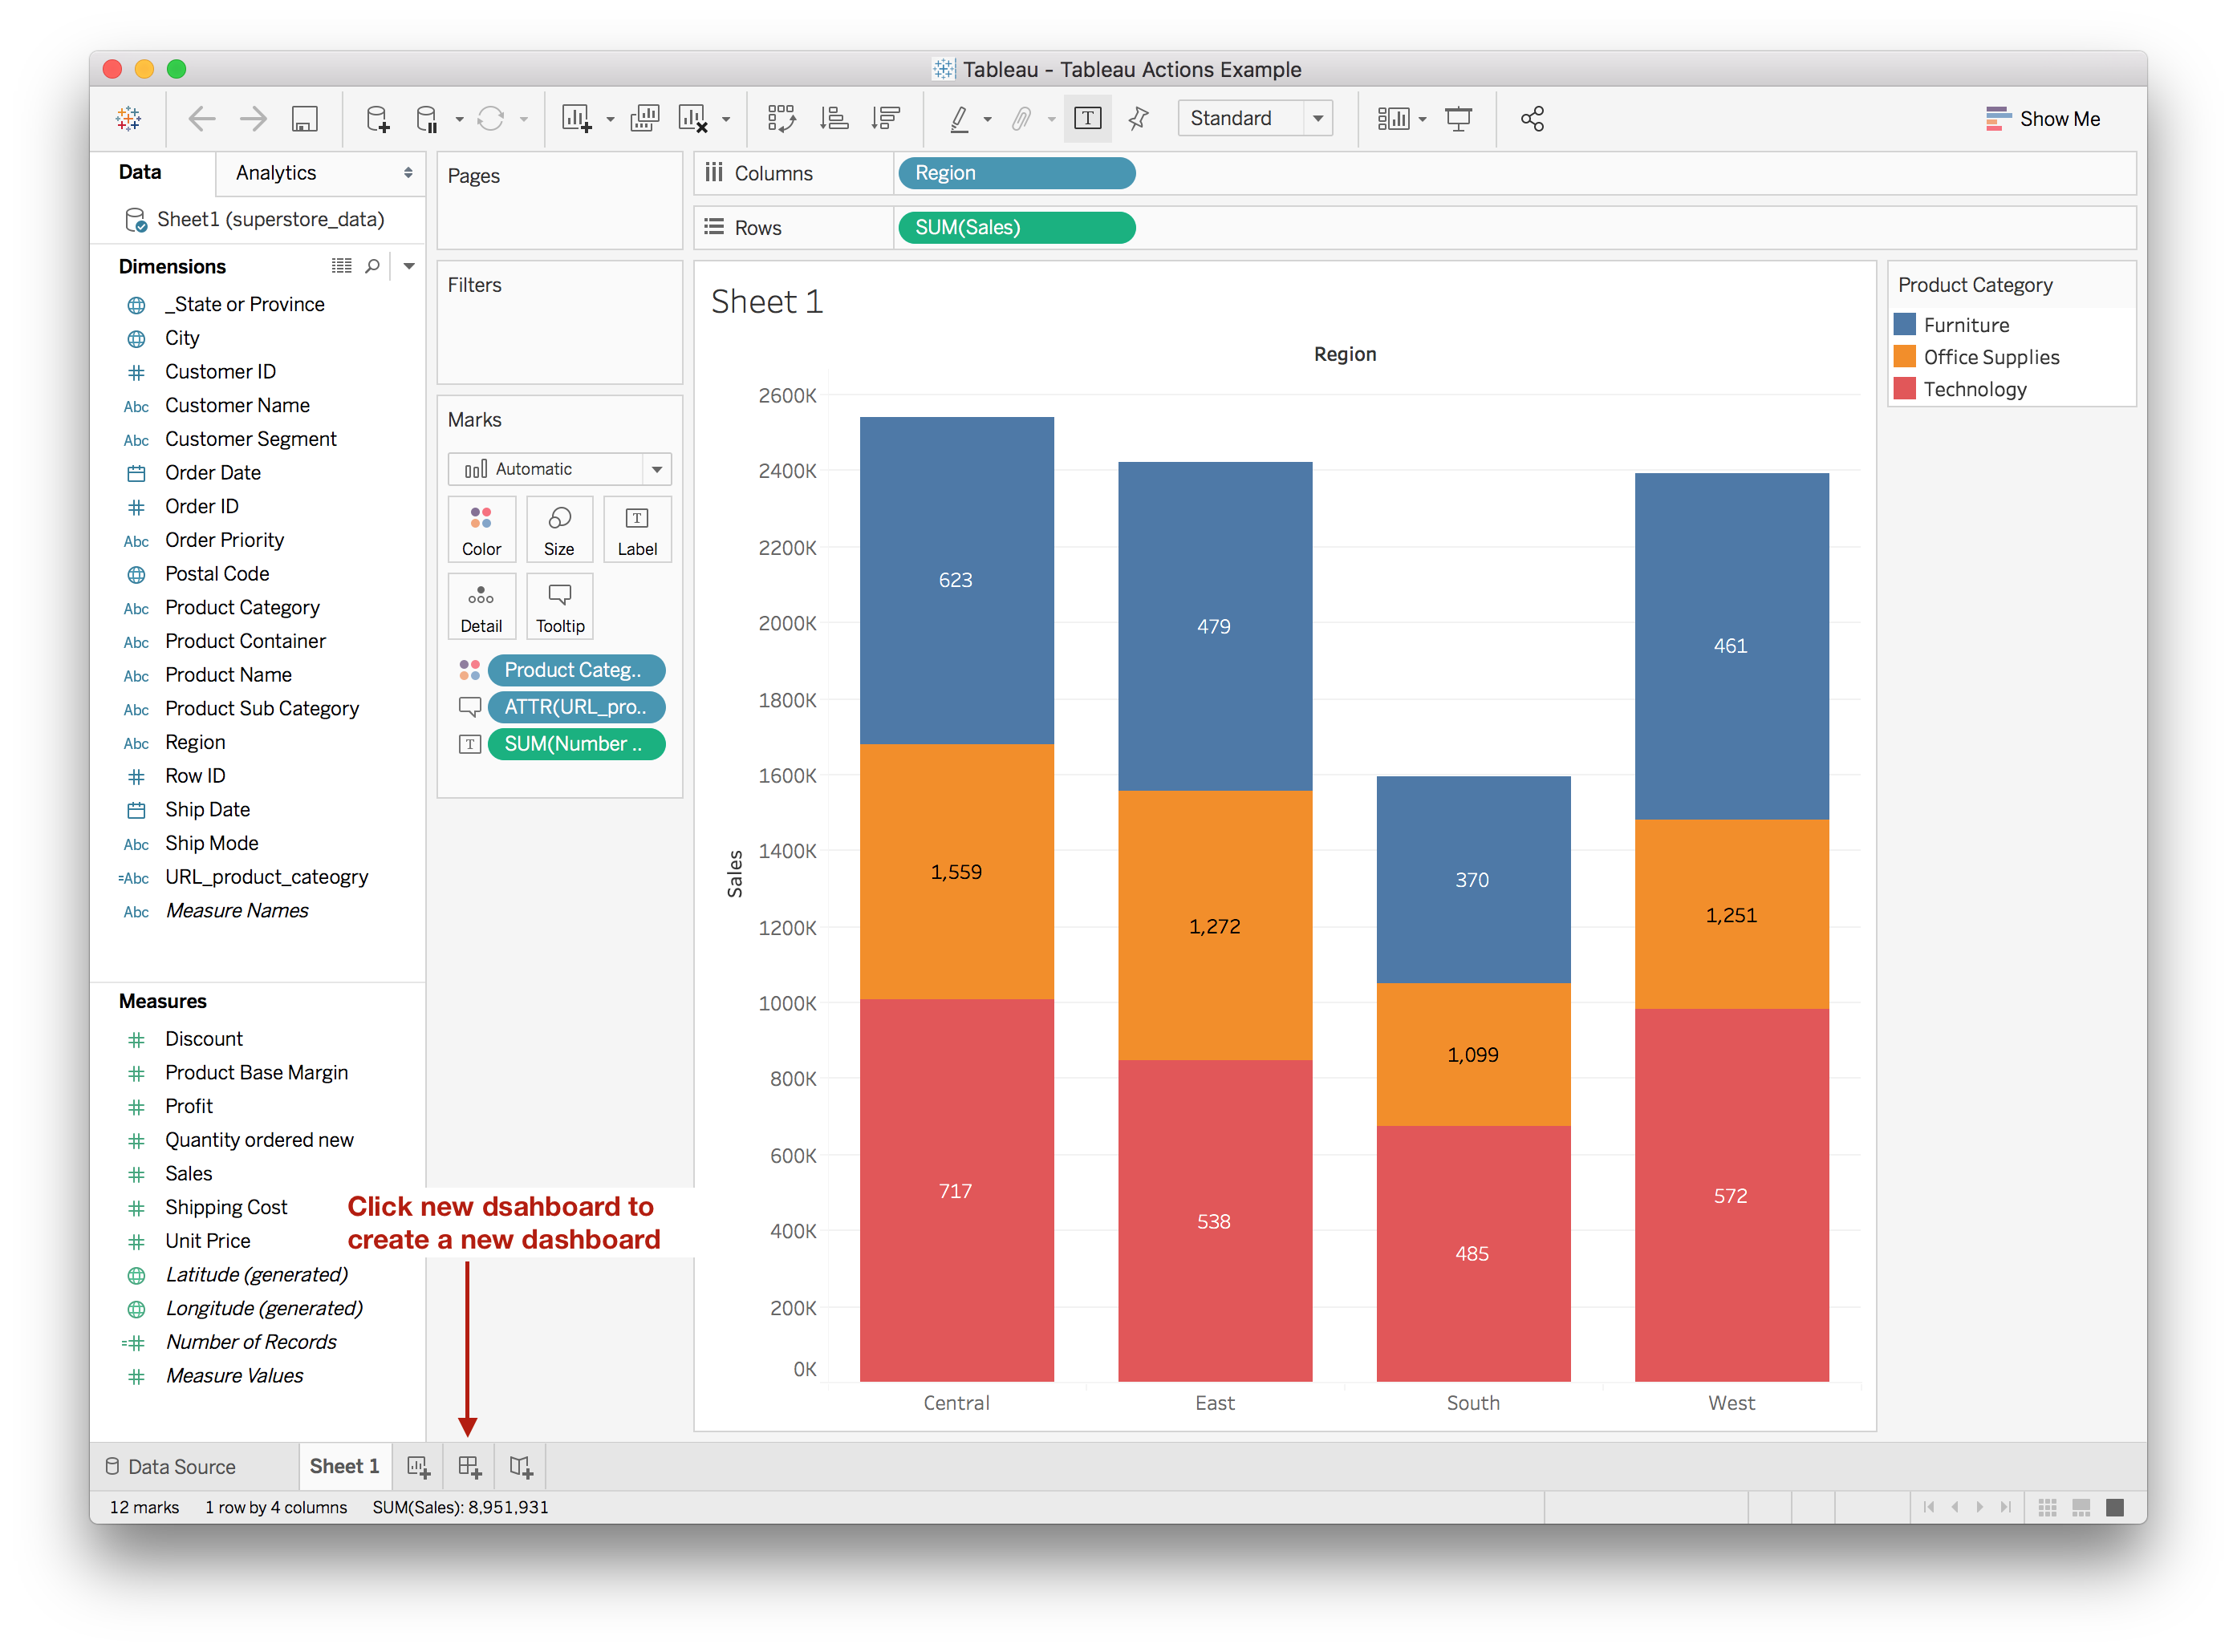
Task: Click the Furniture blue legend swatch
Action: (1905, 325)
